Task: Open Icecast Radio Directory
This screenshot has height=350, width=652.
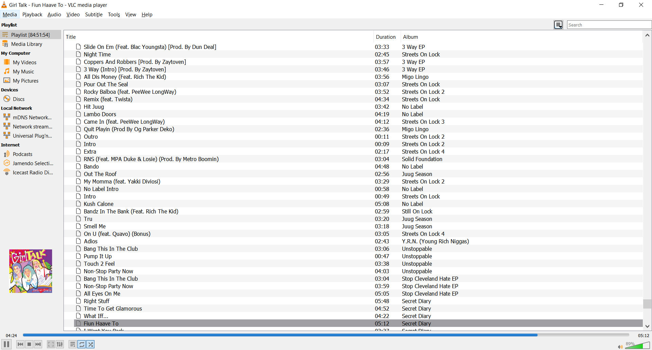Action: click(x=31, y=173)
